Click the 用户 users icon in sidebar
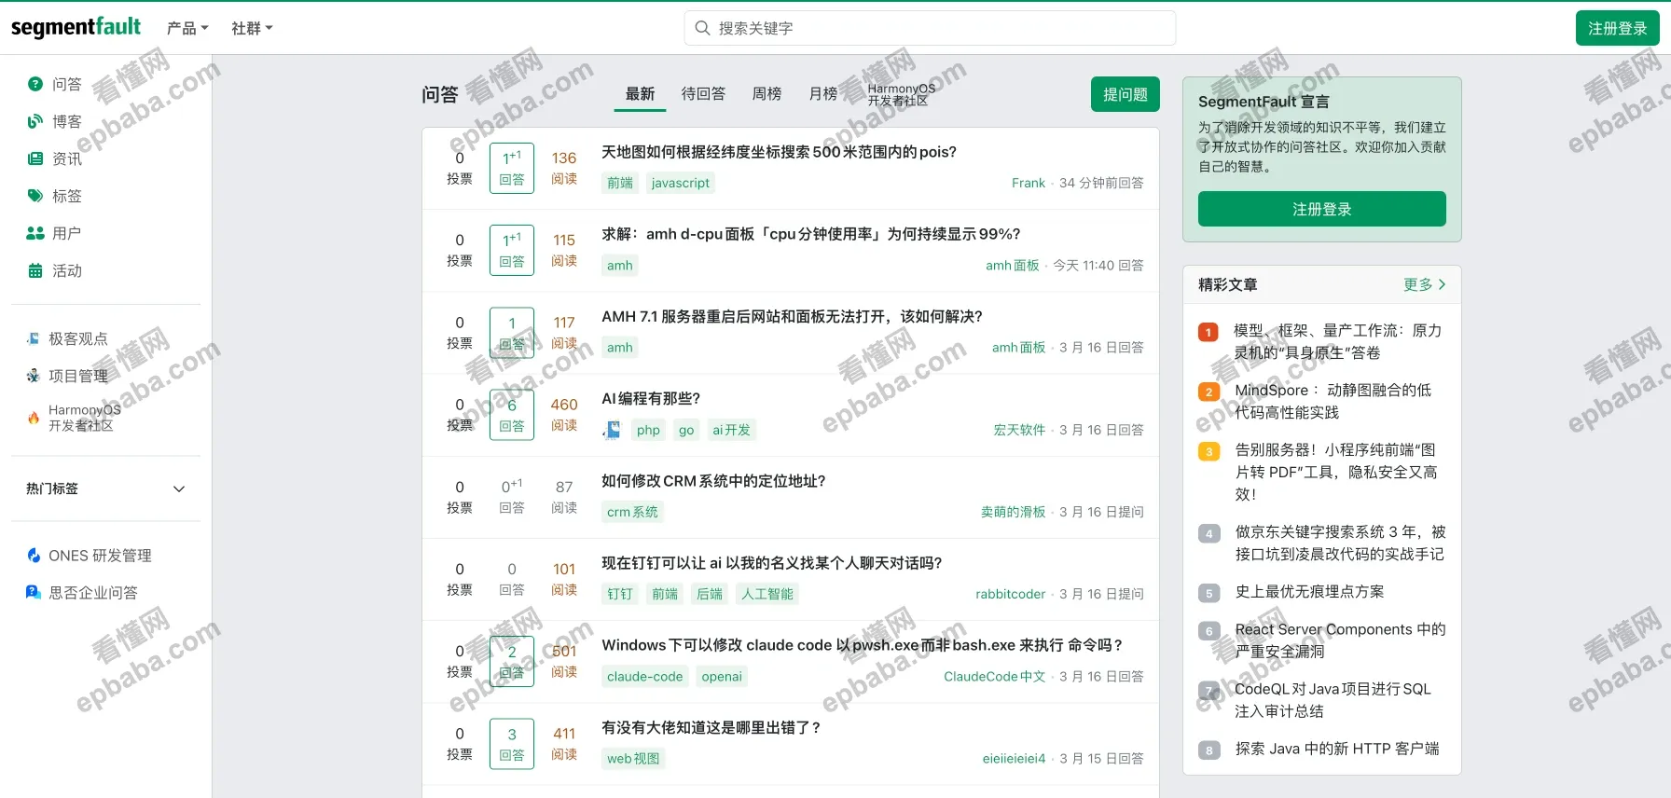1671x798 pixels. tap(35, 233)
